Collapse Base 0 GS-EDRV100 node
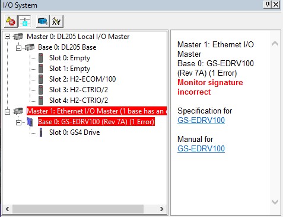This screenshot has height=217, width=283. pos(18,122)
